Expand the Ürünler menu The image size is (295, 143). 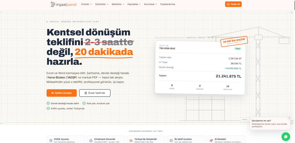87,4
